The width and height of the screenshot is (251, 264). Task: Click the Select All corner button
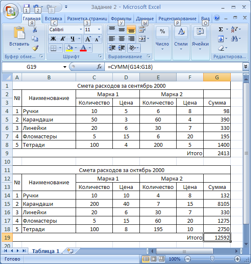click(7, 77)
